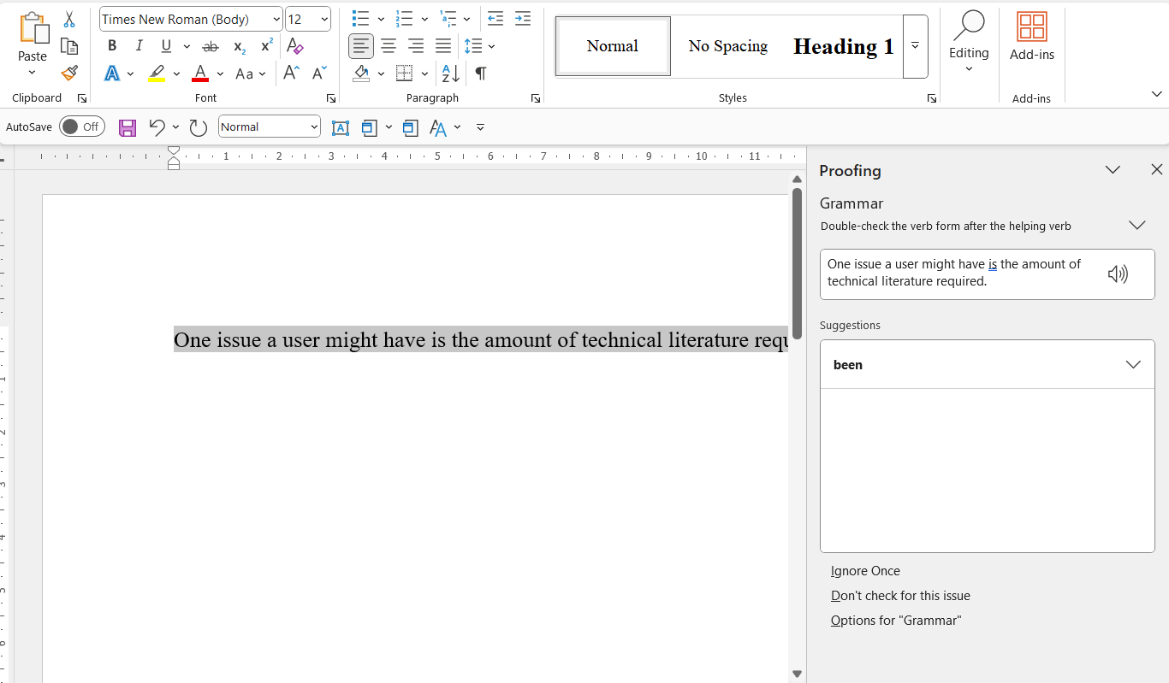Toggle bold formatting in the Font group
This screenshot has height=683, width=1169.
[x=112, y=45]
